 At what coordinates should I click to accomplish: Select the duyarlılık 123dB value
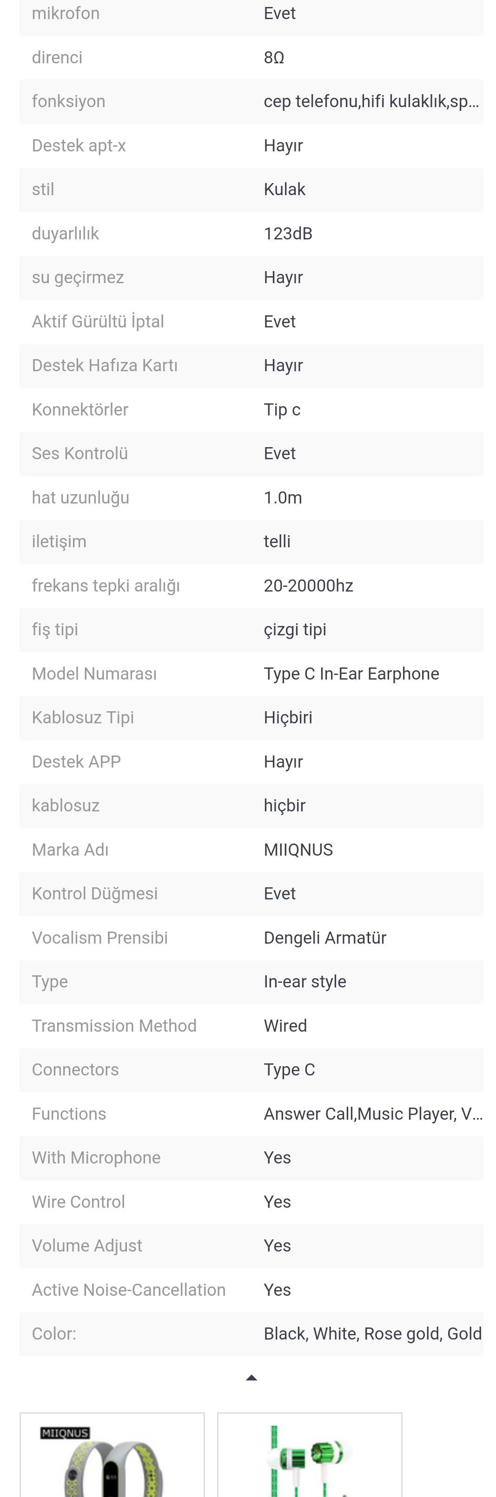[288, 234]
